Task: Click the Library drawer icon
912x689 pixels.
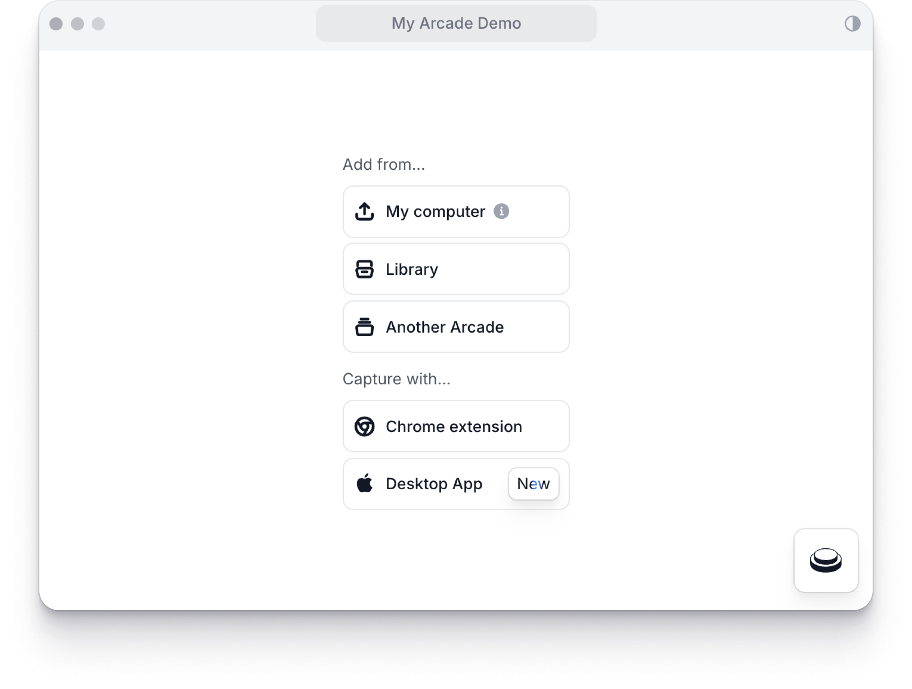Action: pyautogui.click(x=364, y=269)
